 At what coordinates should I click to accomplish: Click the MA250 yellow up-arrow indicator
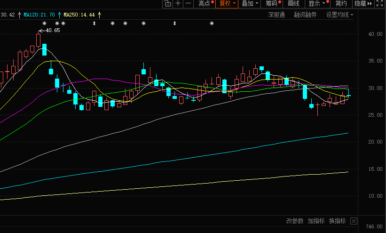(100, 15)
